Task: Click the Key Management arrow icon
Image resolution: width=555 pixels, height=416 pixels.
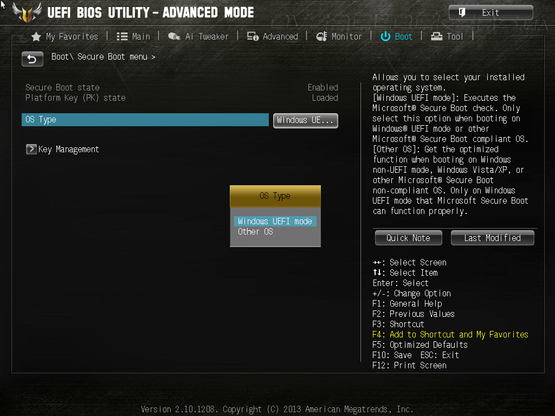Action: 31,149
